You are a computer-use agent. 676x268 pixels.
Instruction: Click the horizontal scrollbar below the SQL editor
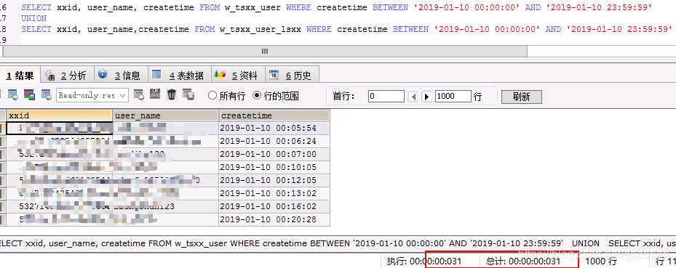tap(265, 51)
